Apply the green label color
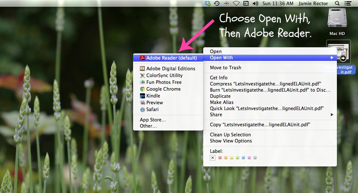The image size is (358, 193). (x=238, y=157)
